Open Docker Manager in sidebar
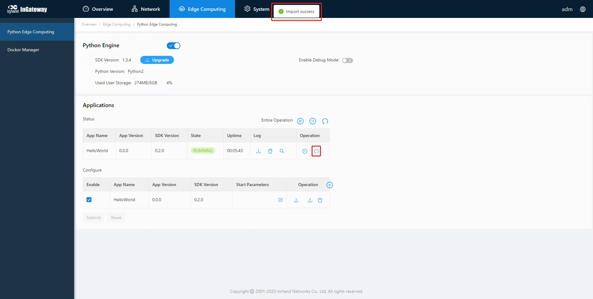The height and width of the screenshot is (299, 593). pos(37,50)
